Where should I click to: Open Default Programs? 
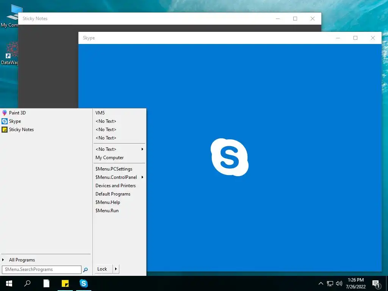tap(119, 194)
